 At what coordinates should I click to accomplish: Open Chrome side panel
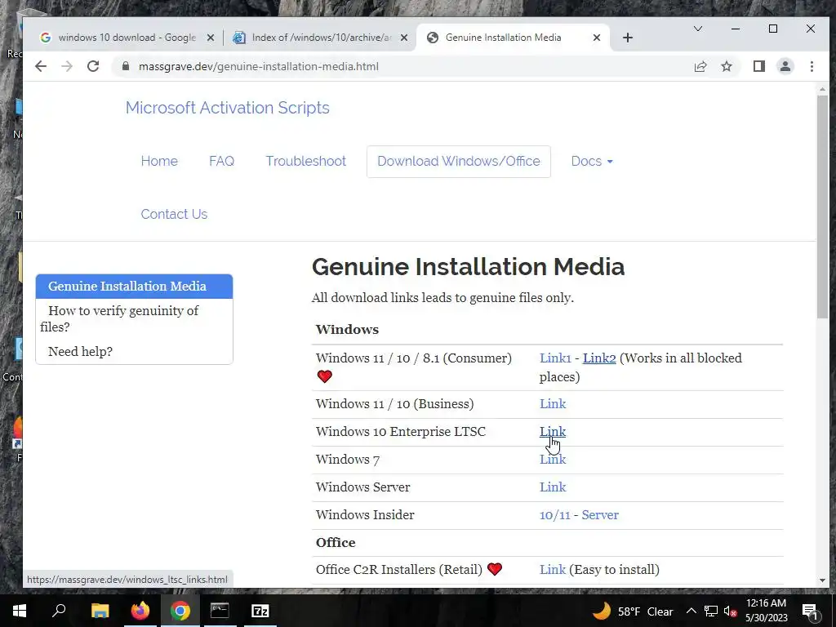point(758,66)
